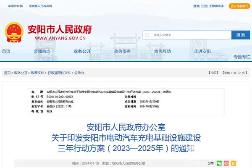The image size is (252, 168).
Task: Set font size to small (小)
Action: (244, 73)
